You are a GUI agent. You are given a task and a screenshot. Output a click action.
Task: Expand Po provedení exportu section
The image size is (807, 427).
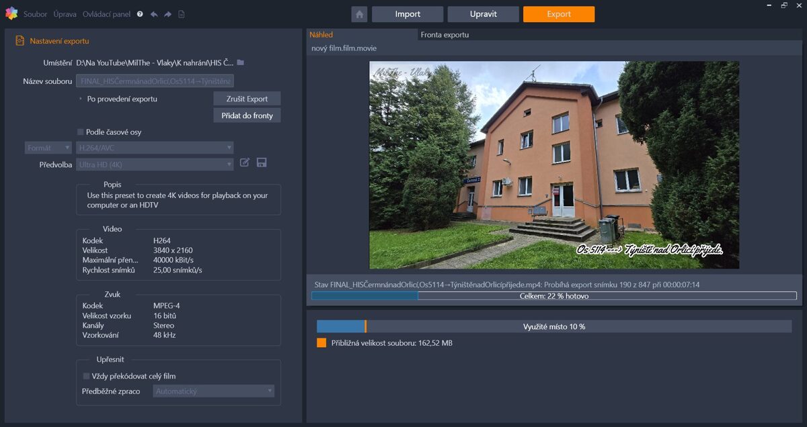click(x=81, y=99)
